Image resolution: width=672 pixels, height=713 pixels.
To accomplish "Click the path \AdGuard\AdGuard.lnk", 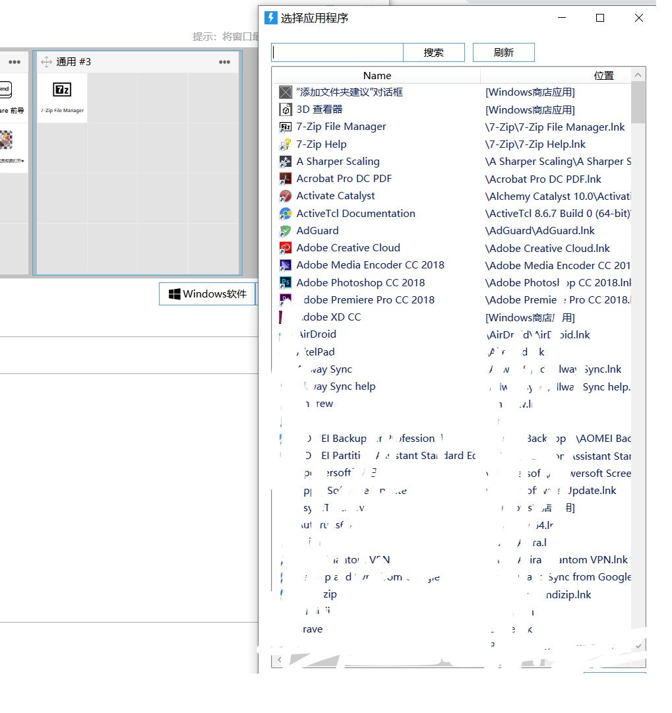I will [x=539, y=231].
